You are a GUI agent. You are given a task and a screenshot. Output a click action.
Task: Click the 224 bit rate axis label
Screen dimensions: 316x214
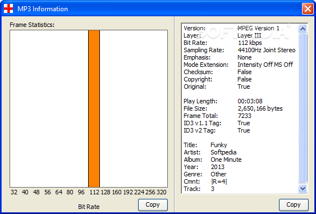139,192
